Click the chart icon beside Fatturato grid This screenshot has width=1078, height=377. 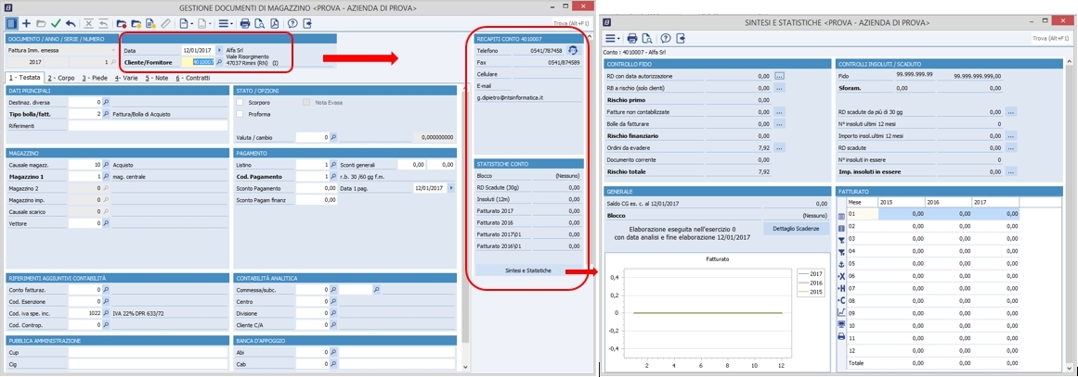tap(841, 312)
